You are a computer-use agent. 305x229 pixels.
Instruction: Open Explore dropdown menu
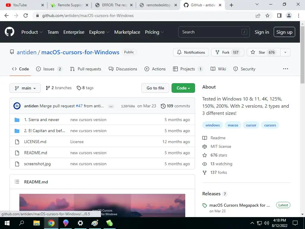(99, 32)
